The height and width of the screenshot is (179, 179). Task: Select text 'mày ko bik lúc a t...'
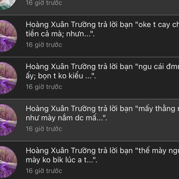61,160
